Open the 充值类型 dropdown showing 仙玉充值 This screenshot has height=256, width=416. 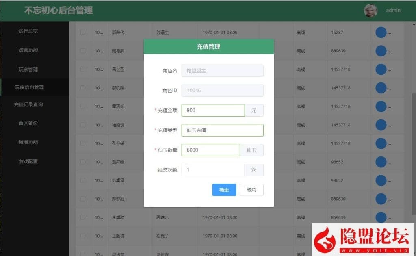click(222, 130)
